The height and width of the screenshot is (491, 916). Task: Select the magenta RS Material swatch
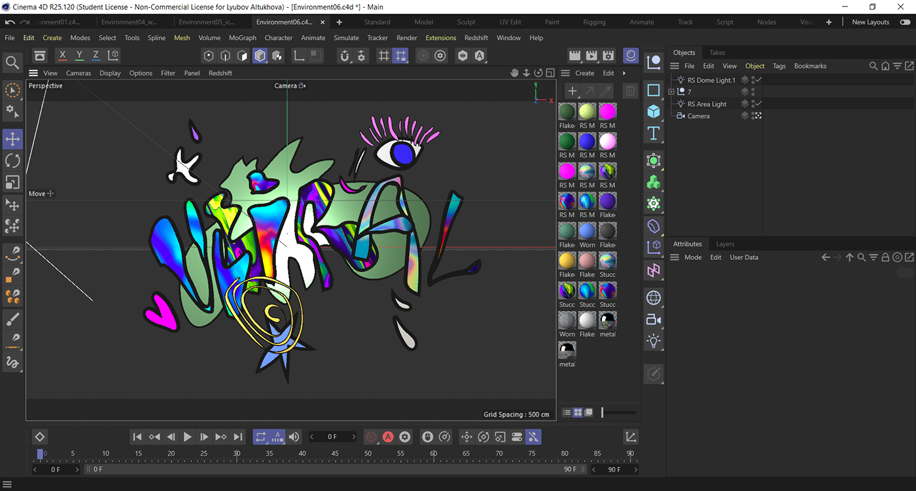coord(607,112)
